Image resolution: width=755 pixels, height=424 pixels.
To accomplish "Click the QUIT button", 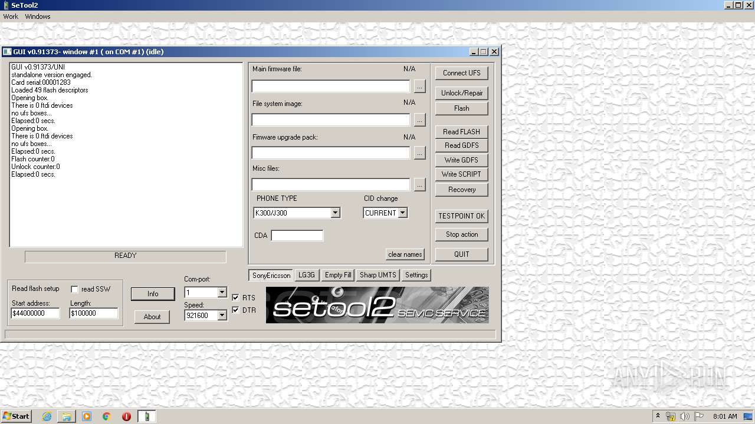I will coord(462,254).
